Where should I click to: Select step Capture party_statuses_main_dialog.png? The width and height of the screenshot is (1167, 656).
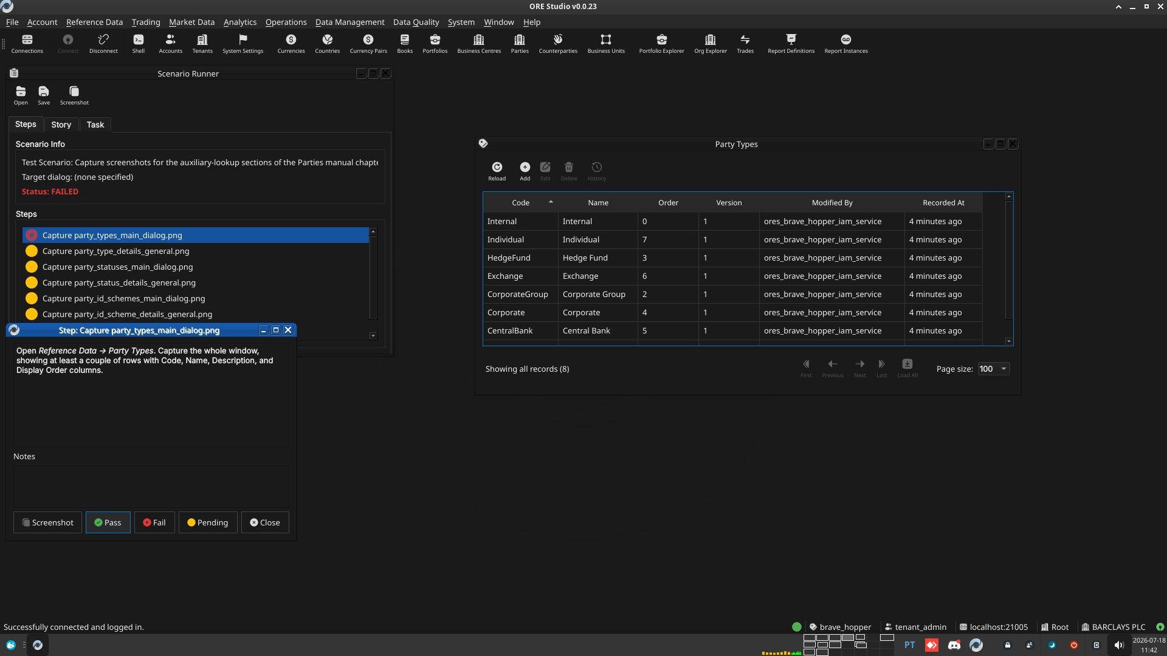(196, 267)
